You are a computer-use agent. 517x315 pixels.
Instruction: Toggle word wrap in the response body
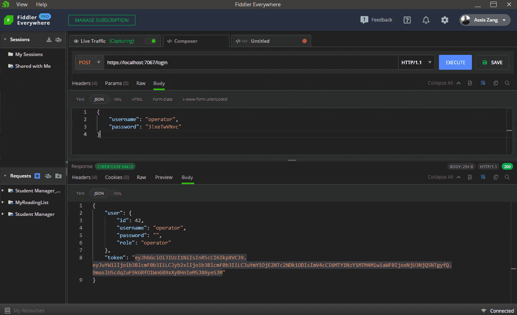tap(483, 177)
